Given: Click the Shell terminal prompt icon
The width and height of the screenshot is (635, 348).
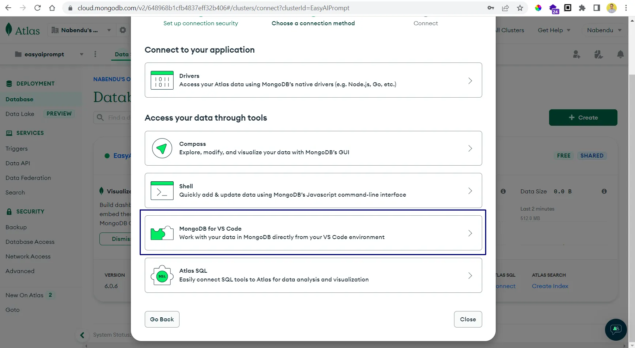Looking at the screenshot, I should click(162, 190).
